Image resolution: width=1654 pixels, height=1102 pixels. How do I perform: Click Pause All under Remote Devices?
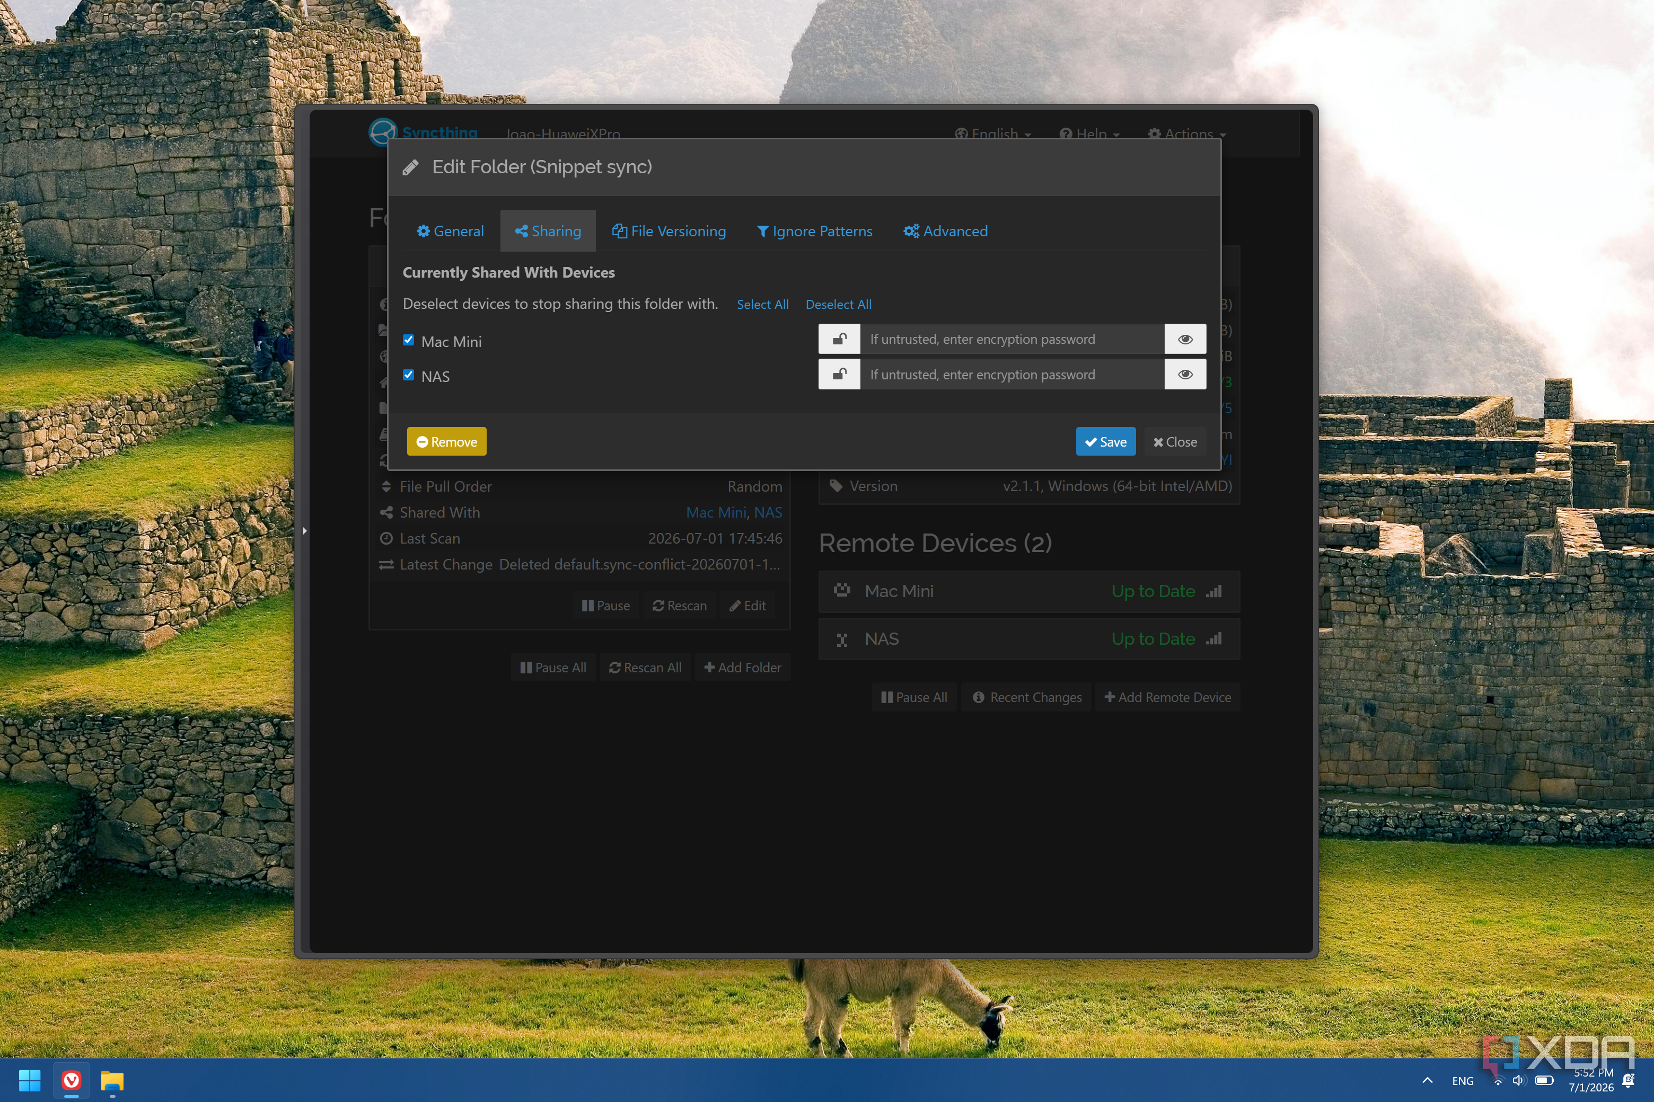point(914,697)
